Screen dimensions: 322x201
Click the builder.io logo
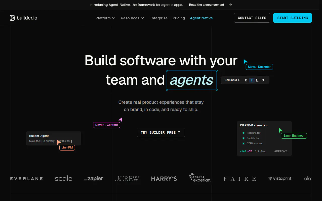tap(24, 18)
